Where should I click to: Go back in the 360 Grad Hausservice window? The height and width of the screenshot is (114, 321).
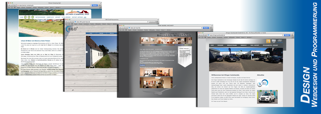point(66,22)
